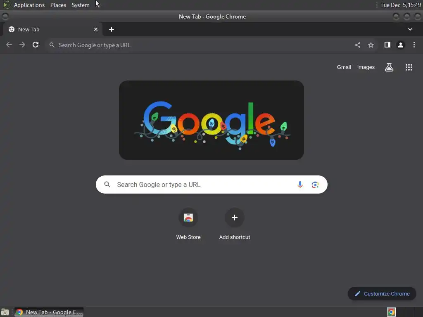Open the System menu
This screenshot has width=423, height=317.
tap(81, 5)
